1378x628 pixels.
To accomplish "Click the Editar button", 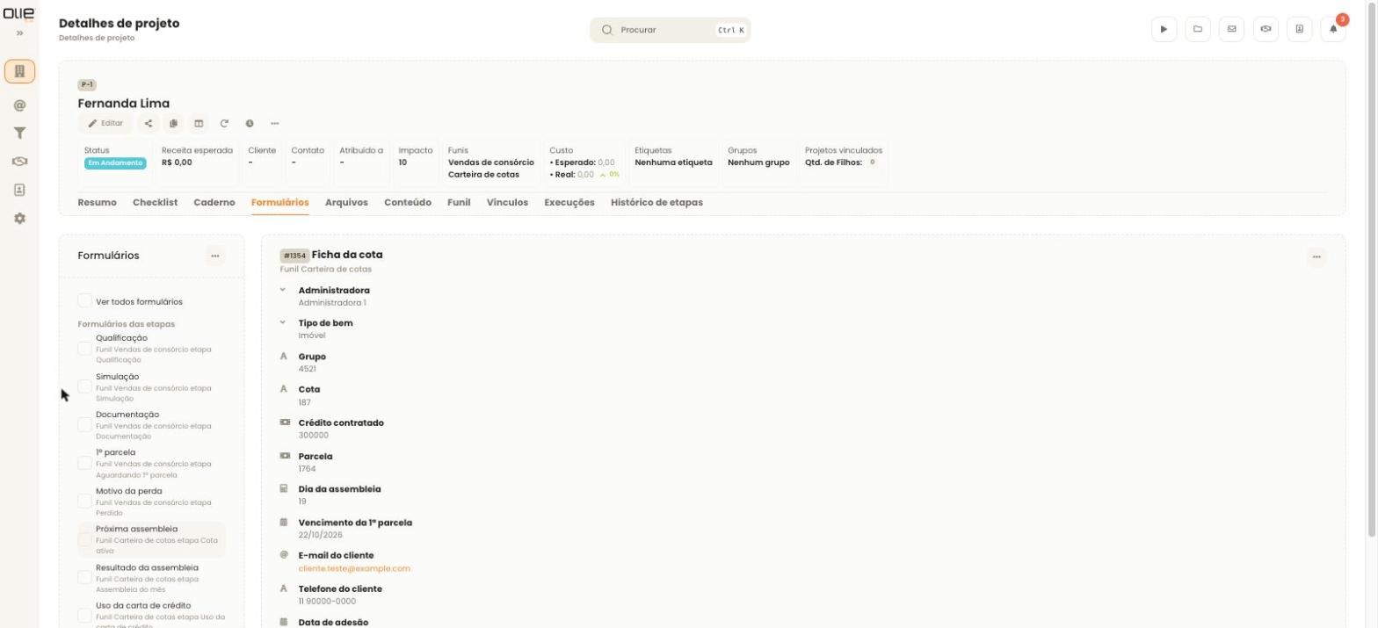I will click(x=105, y=124).
